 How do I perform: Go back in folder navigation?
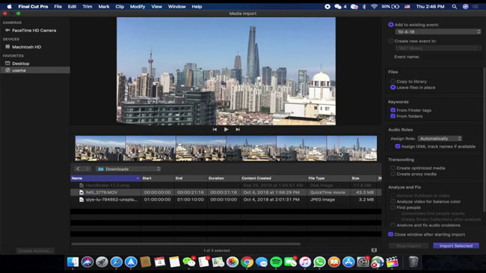tap(78, 169)
